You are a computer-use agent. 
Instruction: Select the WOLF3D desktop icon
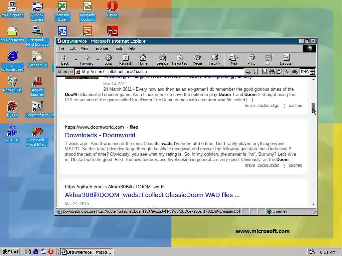(x=12, y=134)
